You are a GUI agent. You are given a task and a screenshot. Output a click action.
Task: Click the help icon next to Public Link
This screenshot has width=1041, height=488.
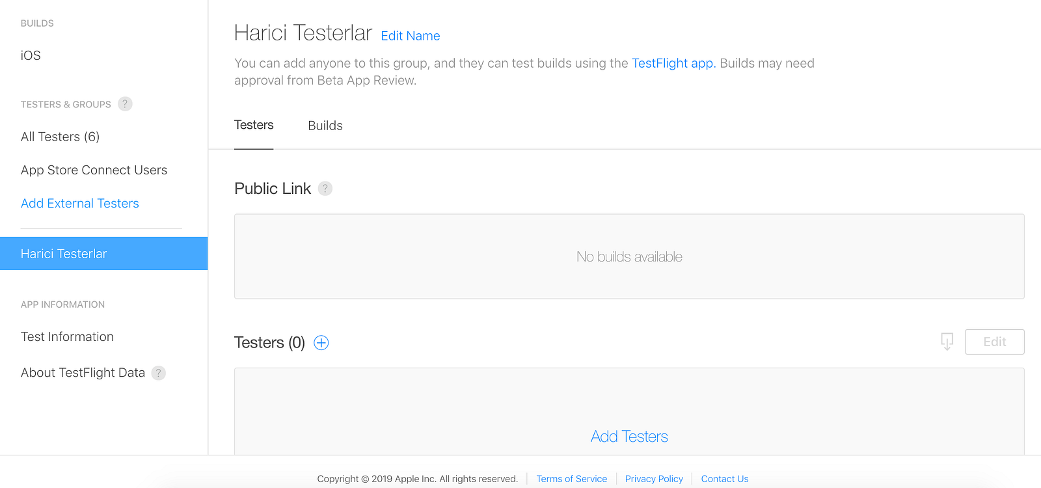(325, 189)
